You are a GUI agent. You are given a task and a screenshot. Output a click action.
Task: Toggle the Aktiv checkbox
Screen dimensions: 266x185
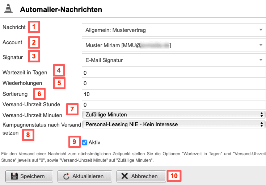pyautogui.click(x=85, y=142)
